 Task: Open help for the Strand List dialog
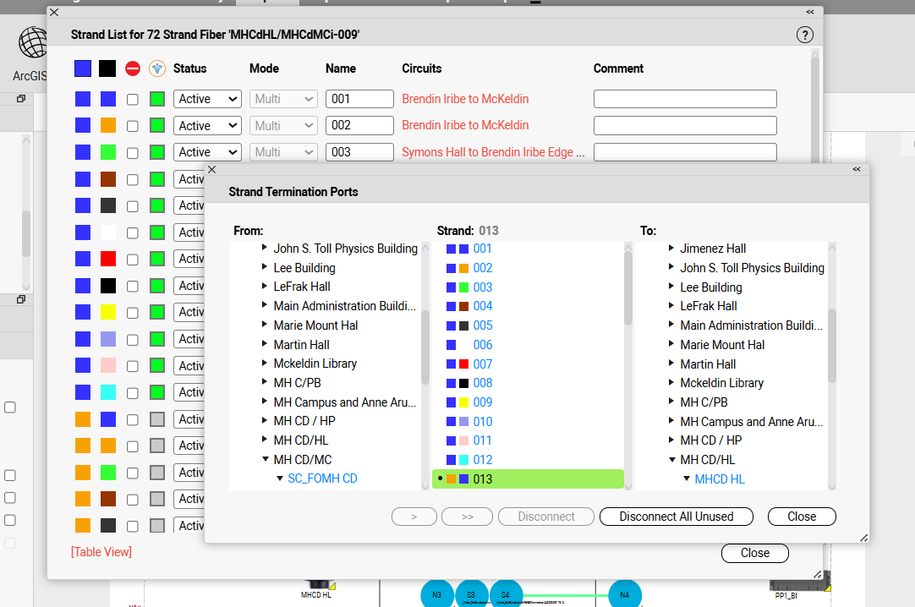click(804, 35)
